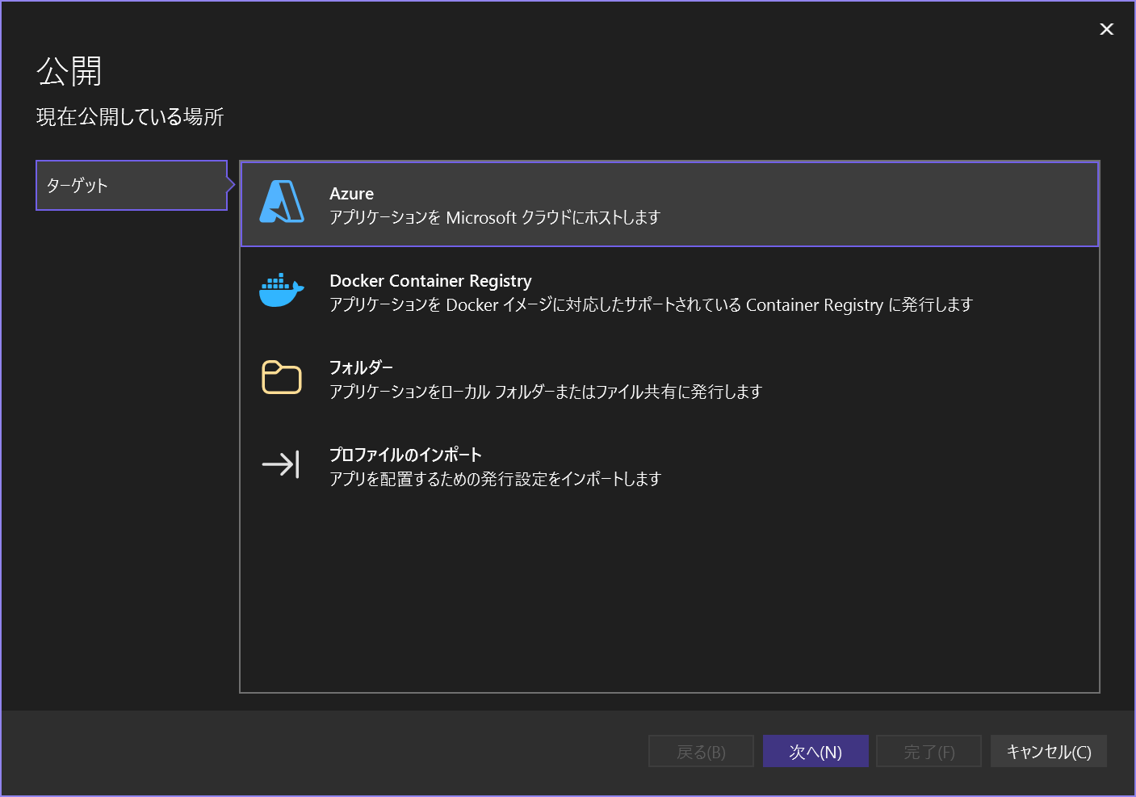Screen dimensions: 1136x797
Task: Click the Docker whale icon
Action: tap(281, 290)
